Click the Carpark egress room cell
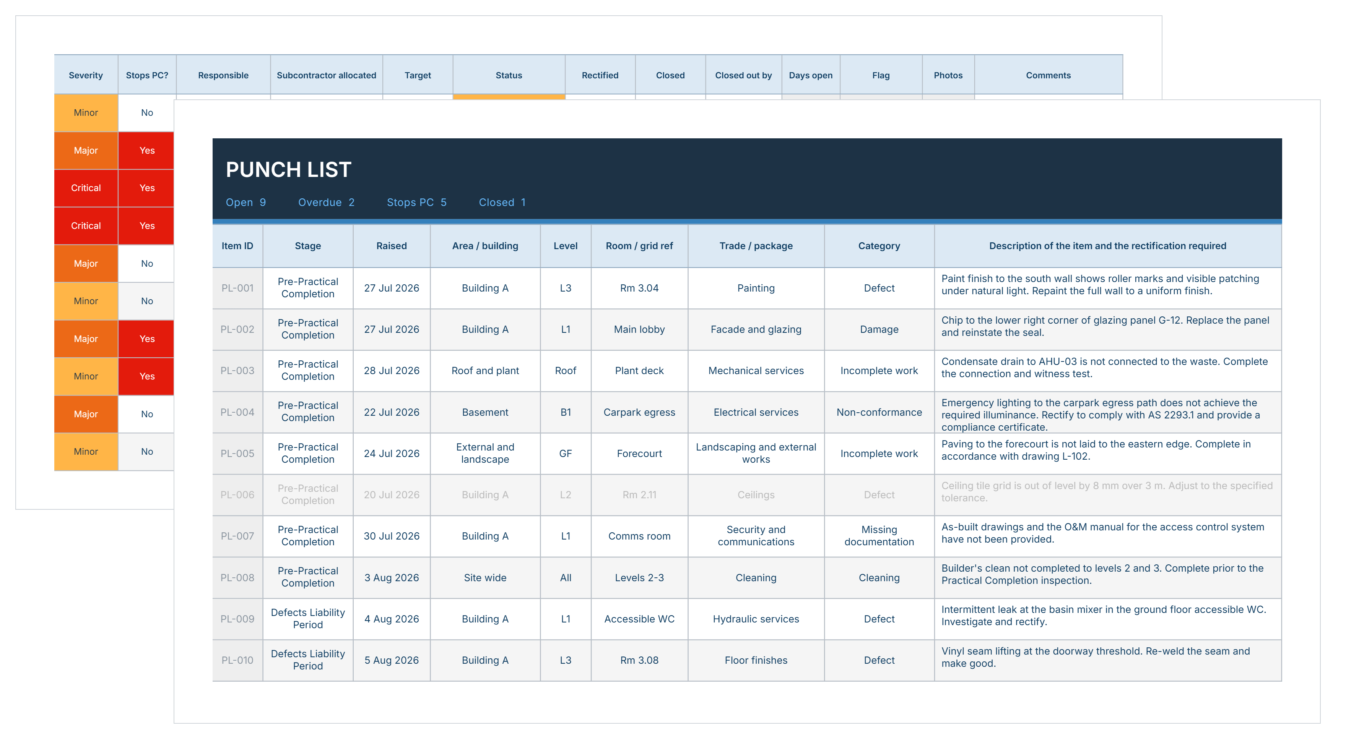Image resolution: width=1346 pixels, height=739 pixels. (639, 413)
